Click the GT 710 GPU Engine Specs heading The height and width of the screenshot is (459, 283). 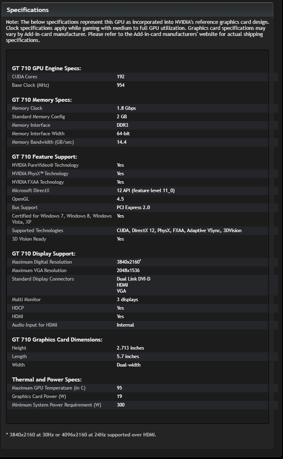[46, 68]
